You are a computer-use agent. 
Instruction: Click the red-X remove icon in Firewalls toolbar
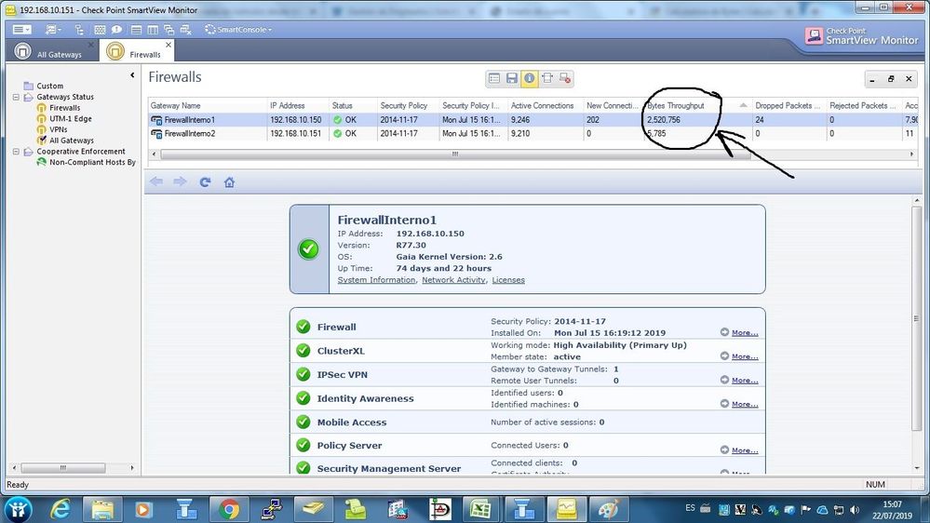pyautogui.click(x=564, y=79)
